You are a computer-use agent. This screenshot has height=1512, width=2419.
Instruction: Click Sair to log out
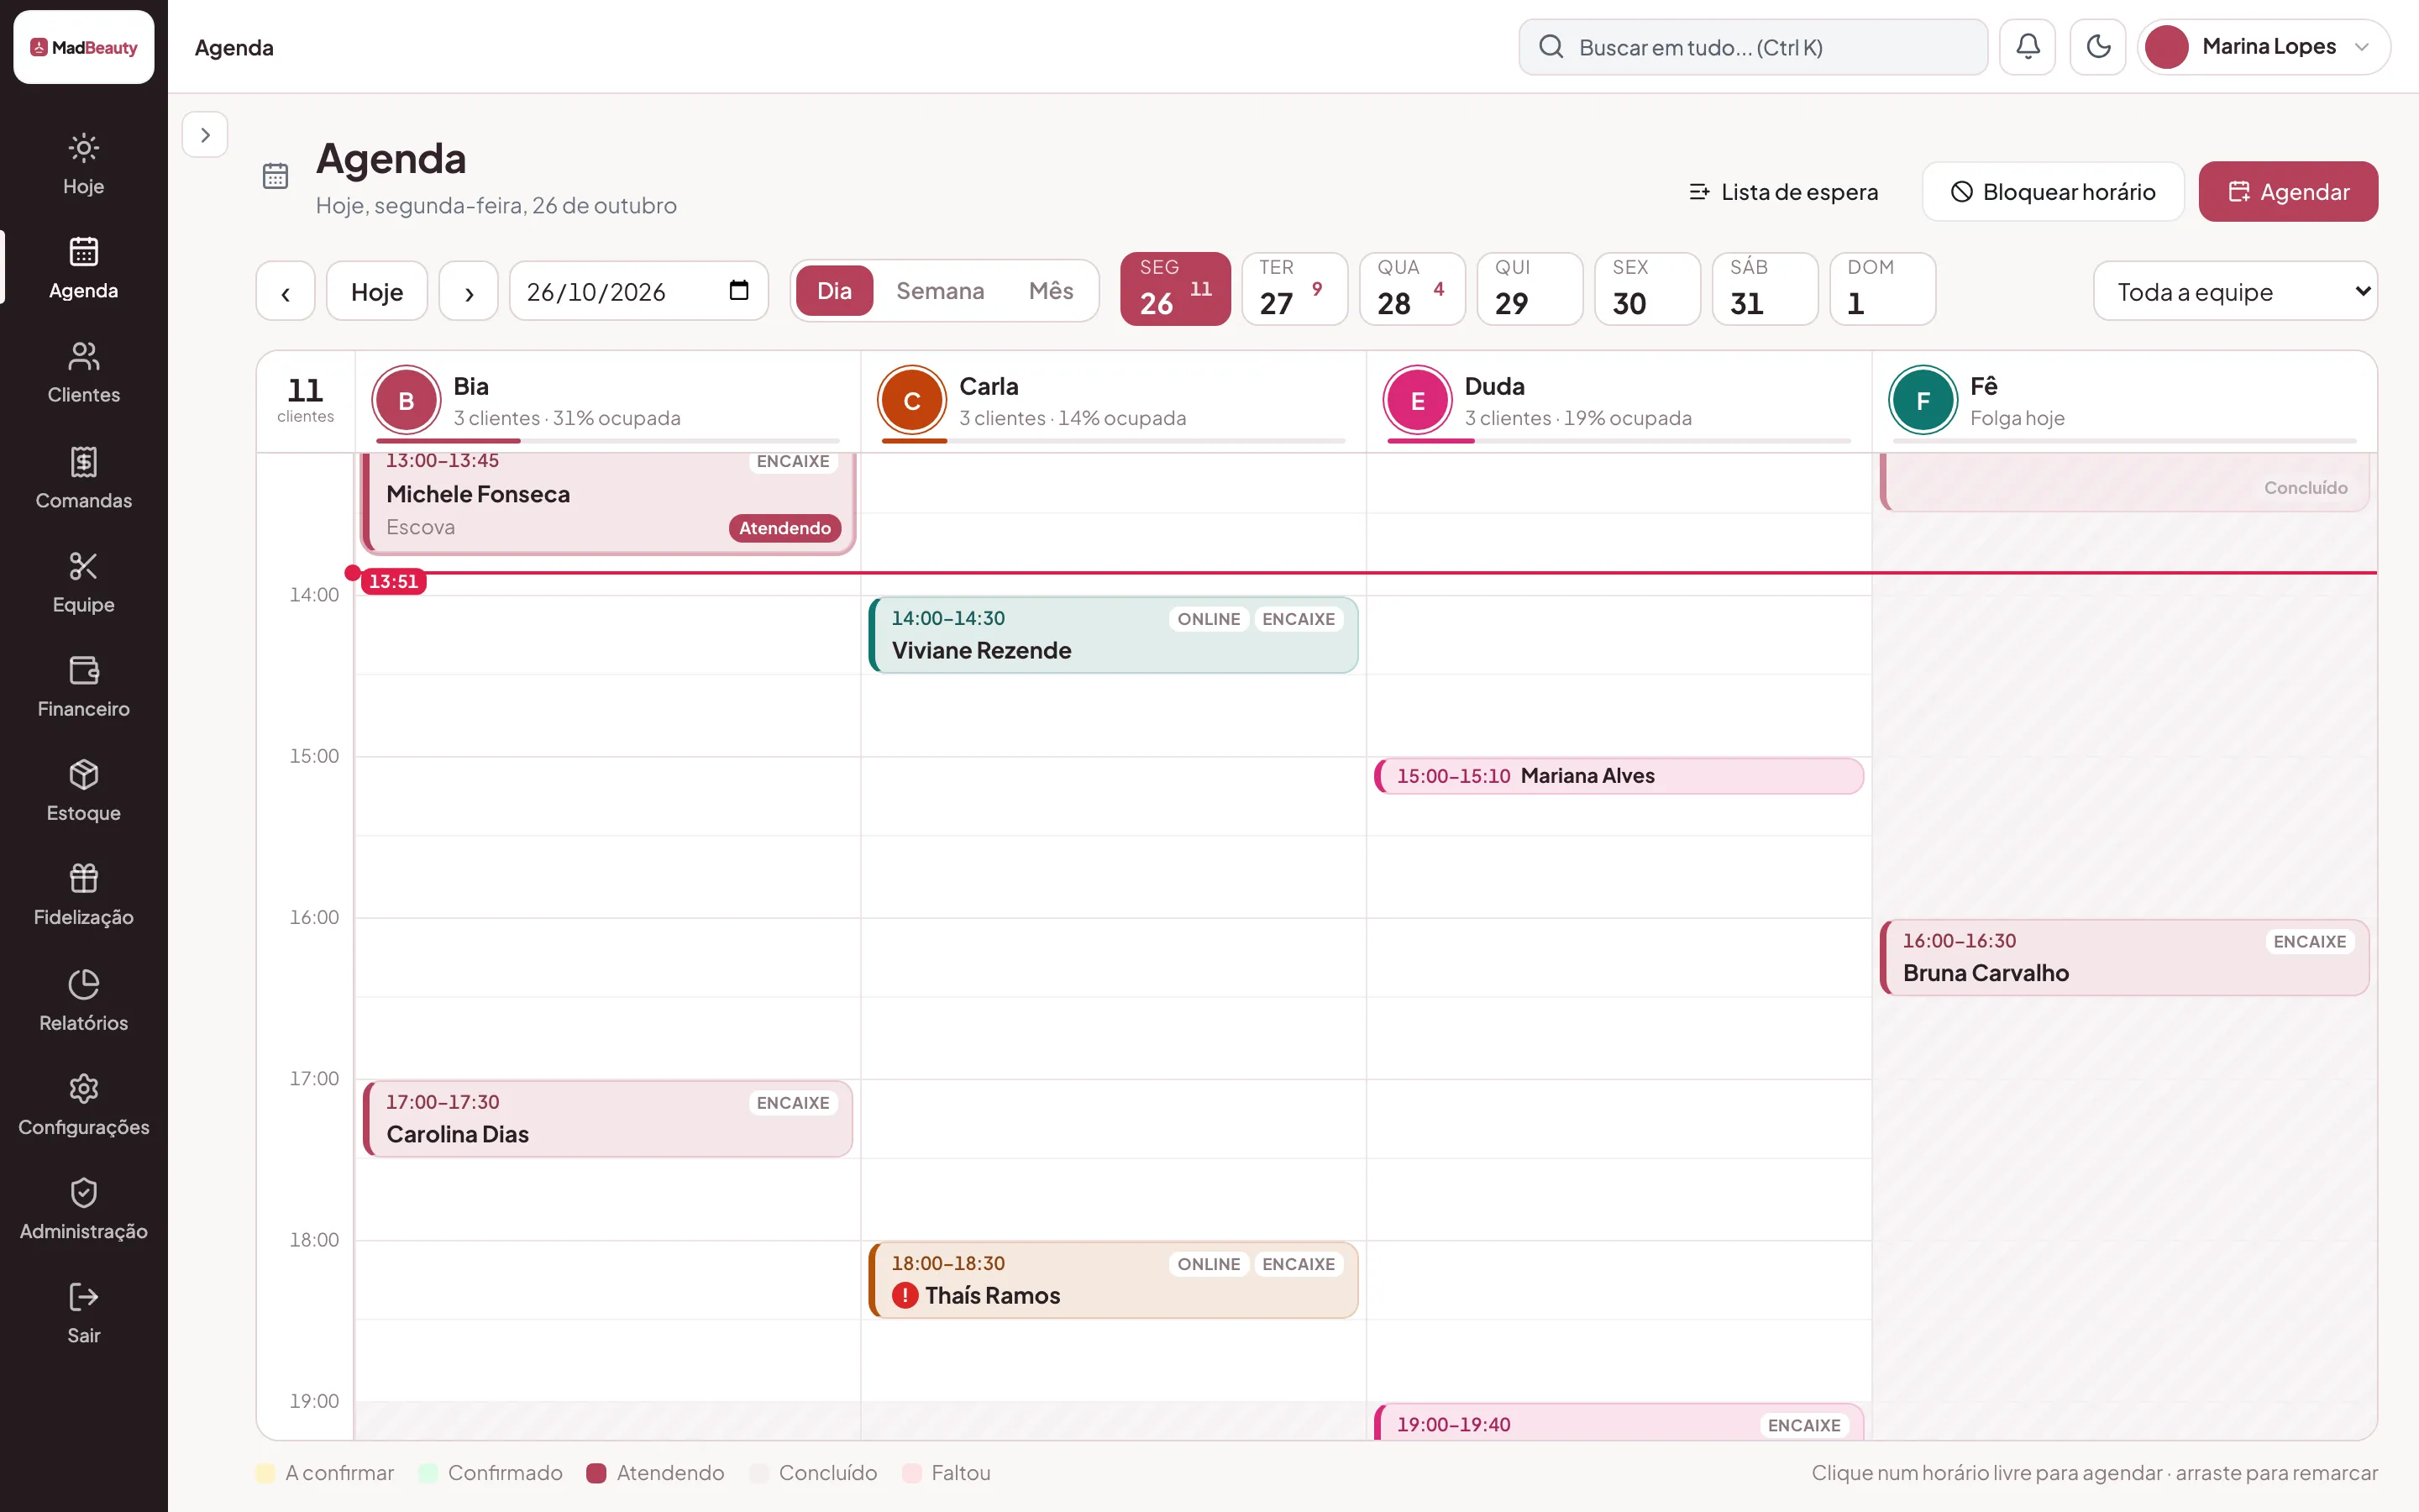pos(84,1313)
